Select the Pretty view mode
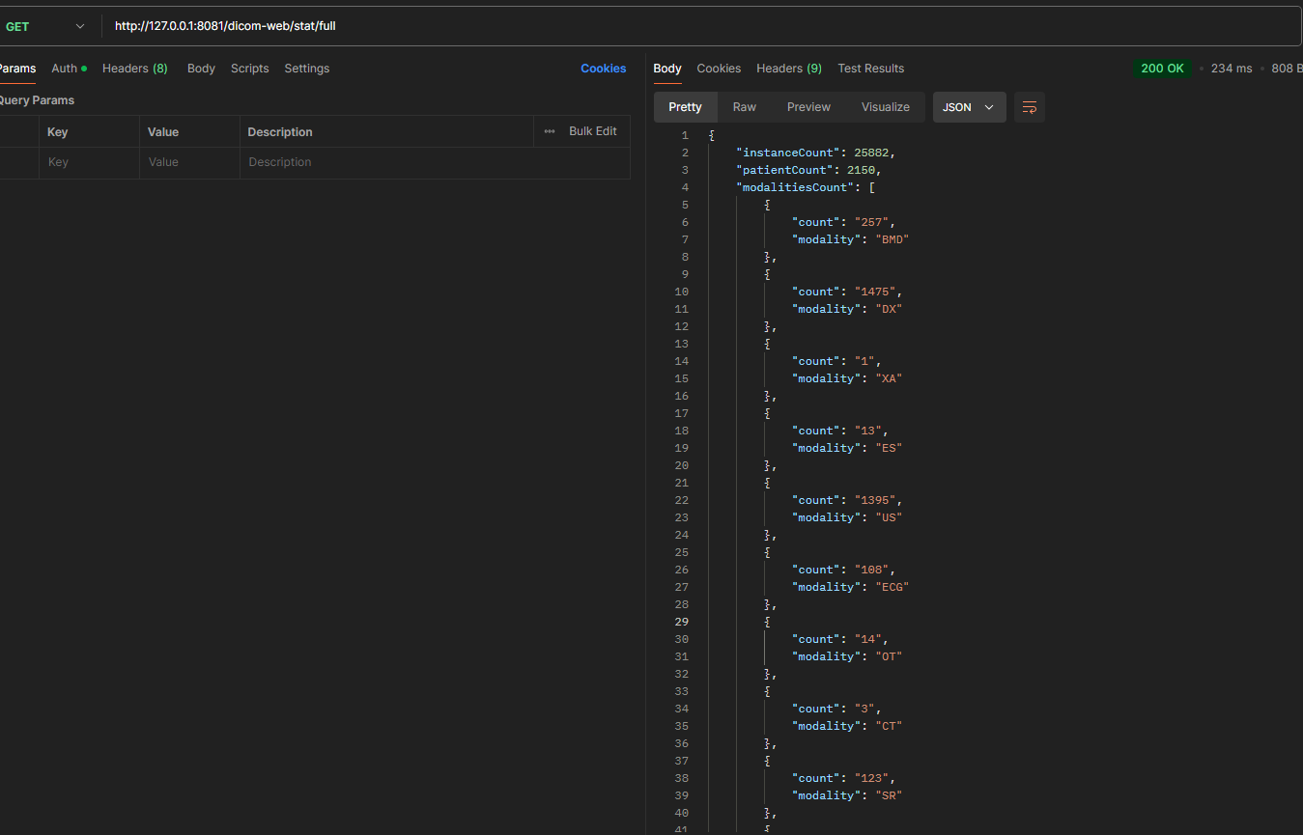Viewport: 1303px width, 835px height. pos(685,107)
